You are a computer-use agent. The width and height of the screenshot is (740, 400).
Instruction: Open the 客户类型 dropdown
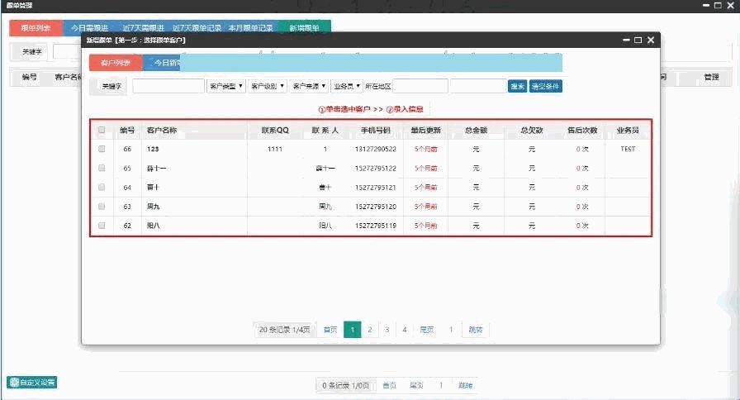225,86
